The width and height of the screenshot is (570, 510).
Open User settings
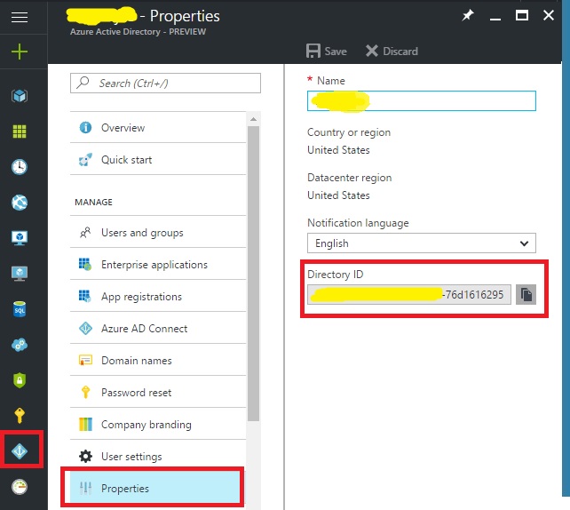pyautogui.click(x=158, y=457)
